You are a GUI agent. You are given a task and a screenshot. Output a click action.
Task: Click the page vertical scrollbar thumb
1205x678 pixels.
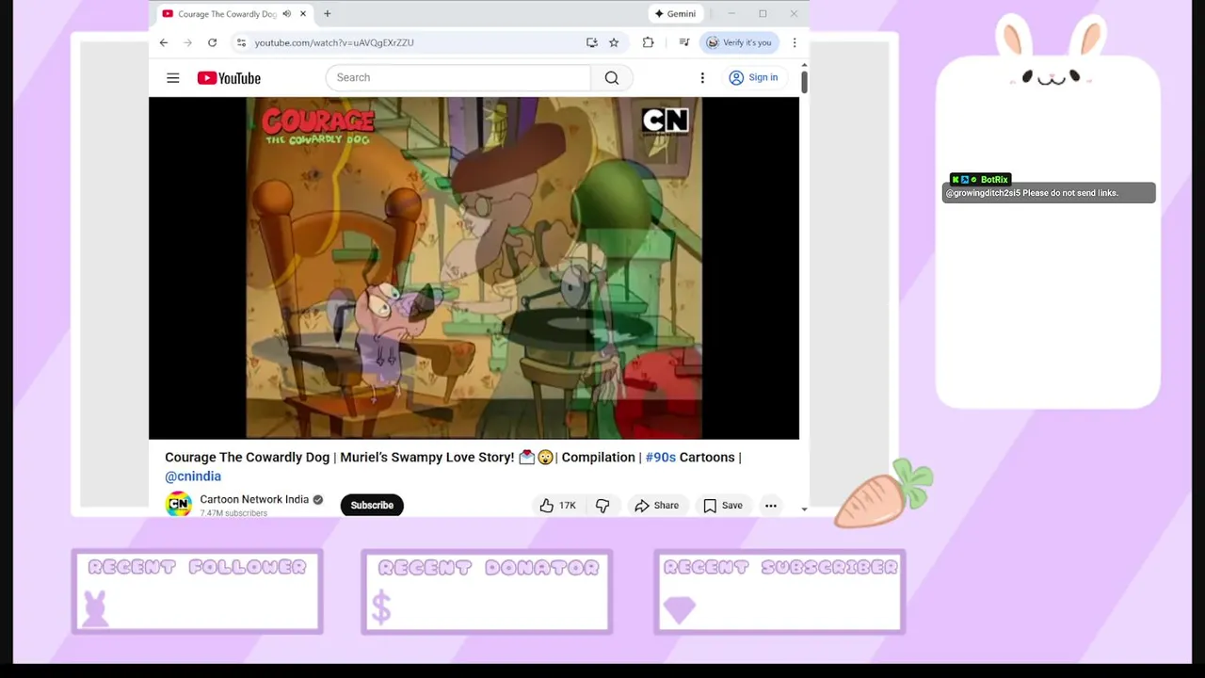[804, 81]
